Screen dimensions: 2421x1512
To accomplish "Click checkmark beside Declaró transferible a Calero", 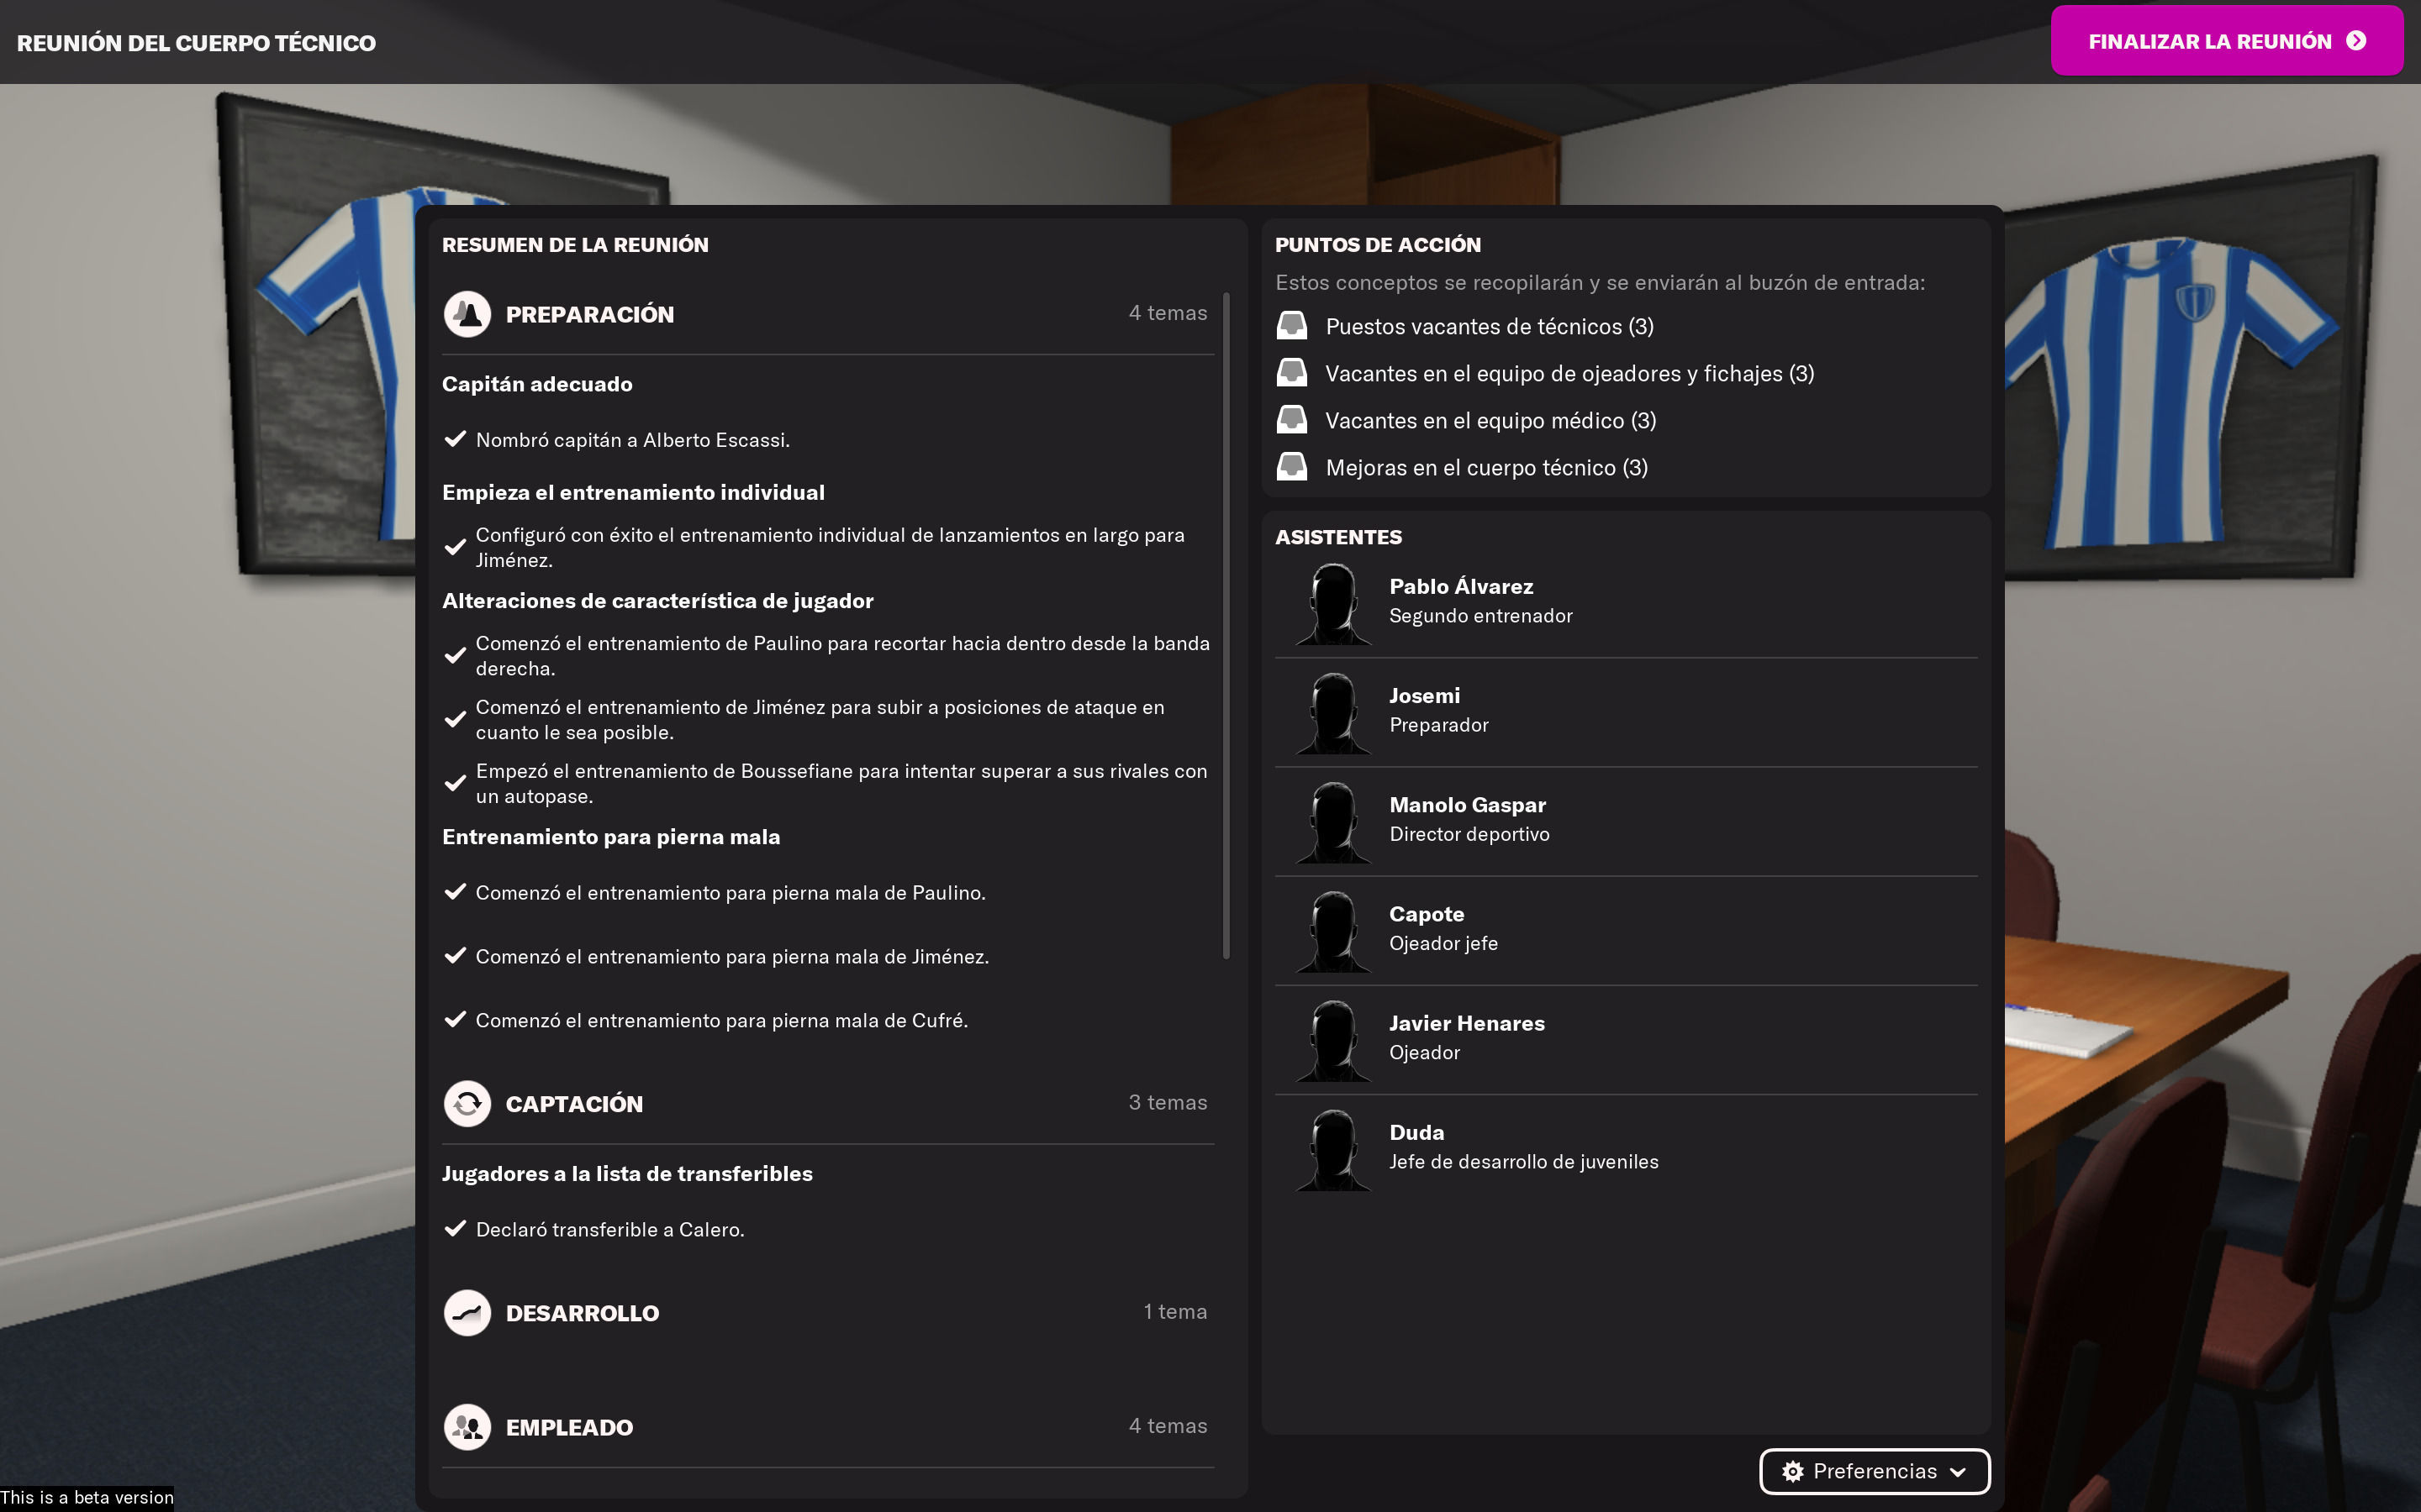I will [455, 1229].
